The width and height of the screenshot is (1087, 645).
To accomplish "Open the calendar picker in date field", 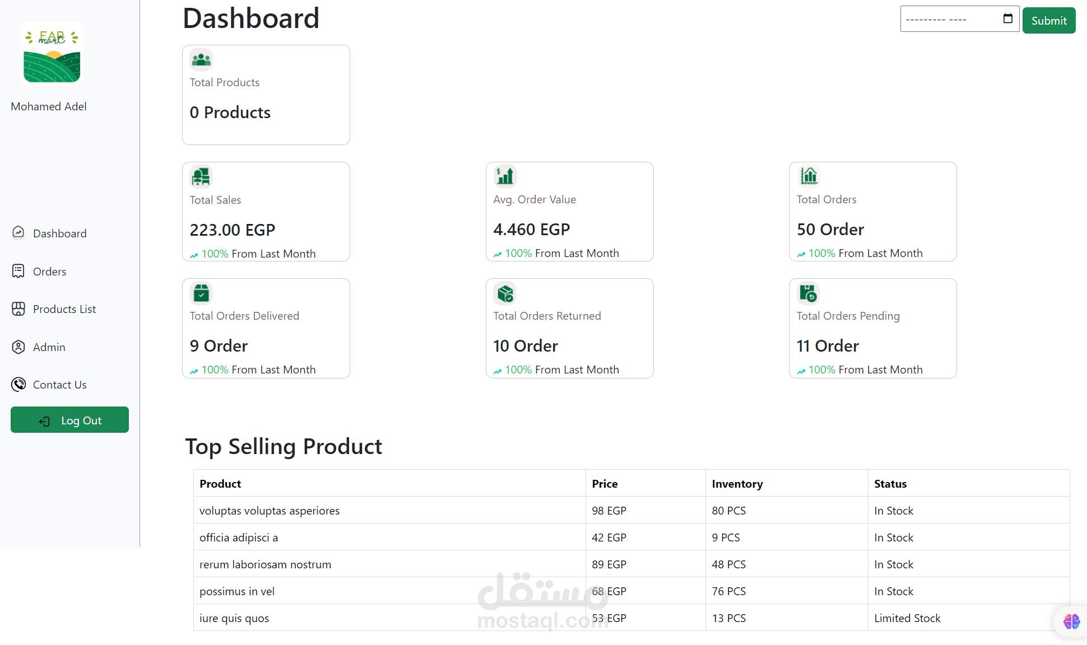I will tap(1007, 19).
